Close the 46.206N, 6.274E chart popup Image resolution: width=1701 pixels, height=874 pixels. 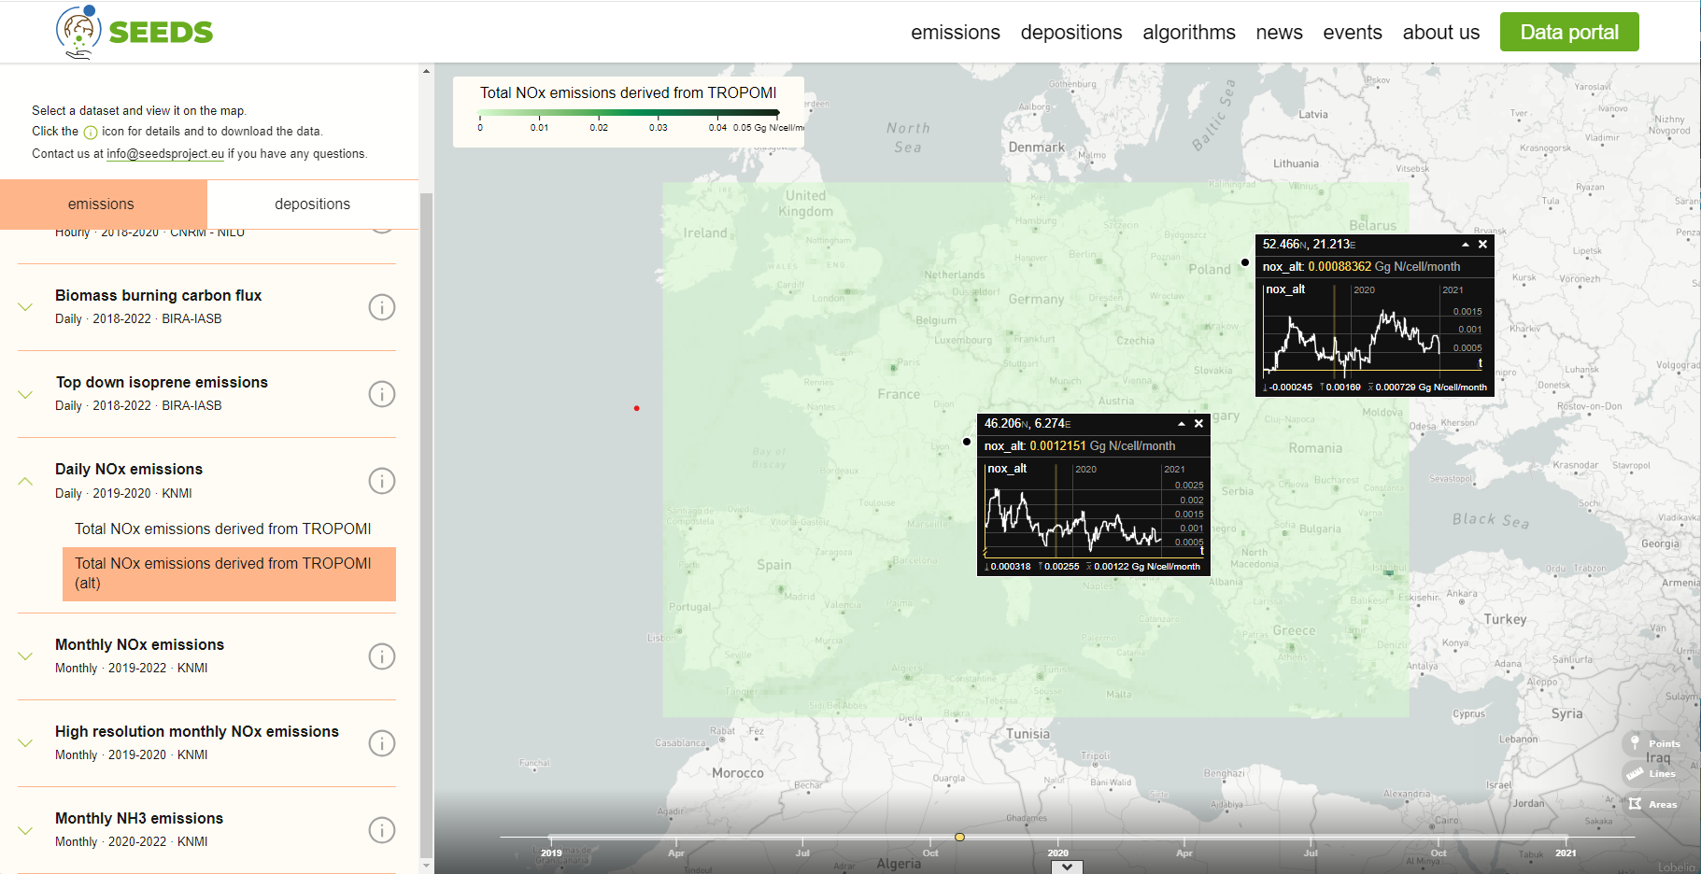pyautogui.click(x=1198, y=424)
